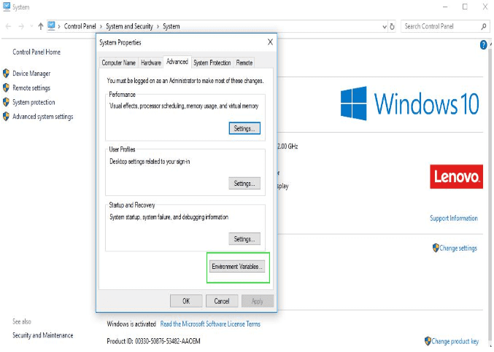Open Security and Maintenance link

click(43, 335)
